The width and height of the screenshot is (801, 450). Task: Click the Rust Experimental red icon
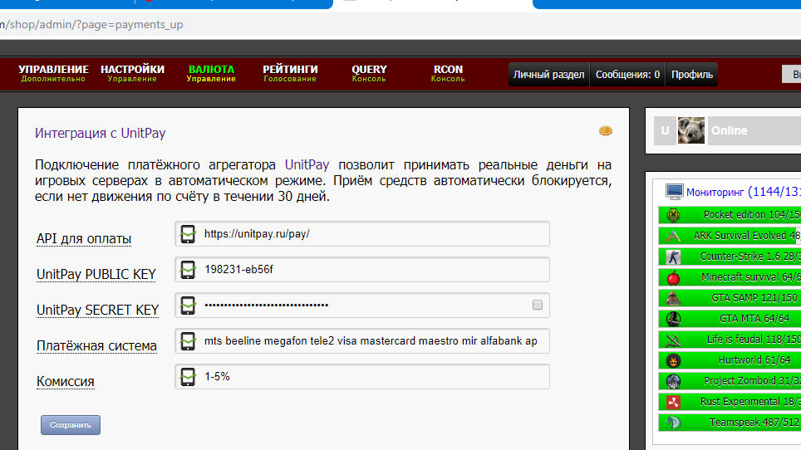pos(673,402)
